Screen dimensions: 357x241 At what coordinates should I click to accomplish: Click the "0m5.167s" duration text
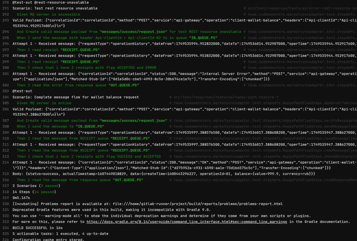point(21,198)
